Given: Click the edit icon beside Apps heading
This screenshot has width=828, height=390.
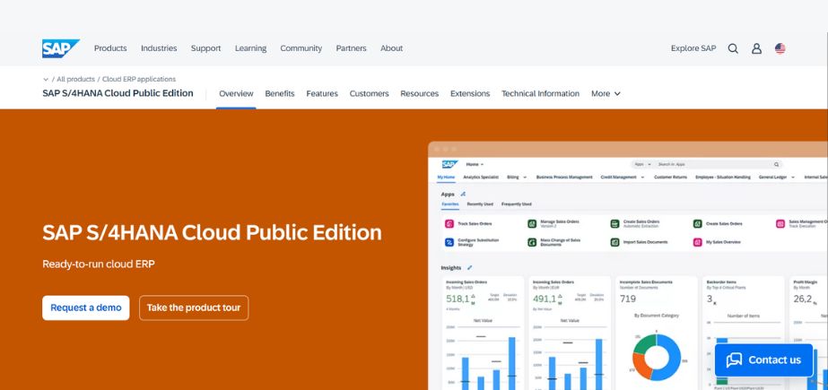Looking at the screenshot, I should (x=463, y=195).
